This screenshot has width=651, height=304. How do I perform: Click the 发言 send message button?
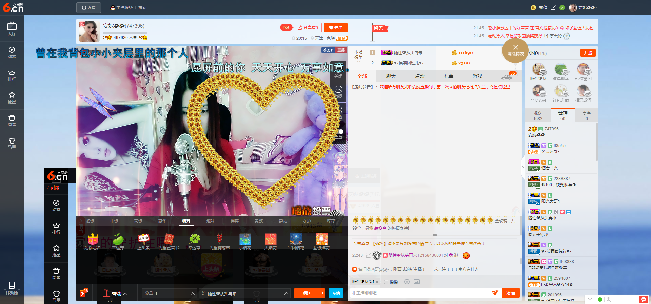coord(510,293)
